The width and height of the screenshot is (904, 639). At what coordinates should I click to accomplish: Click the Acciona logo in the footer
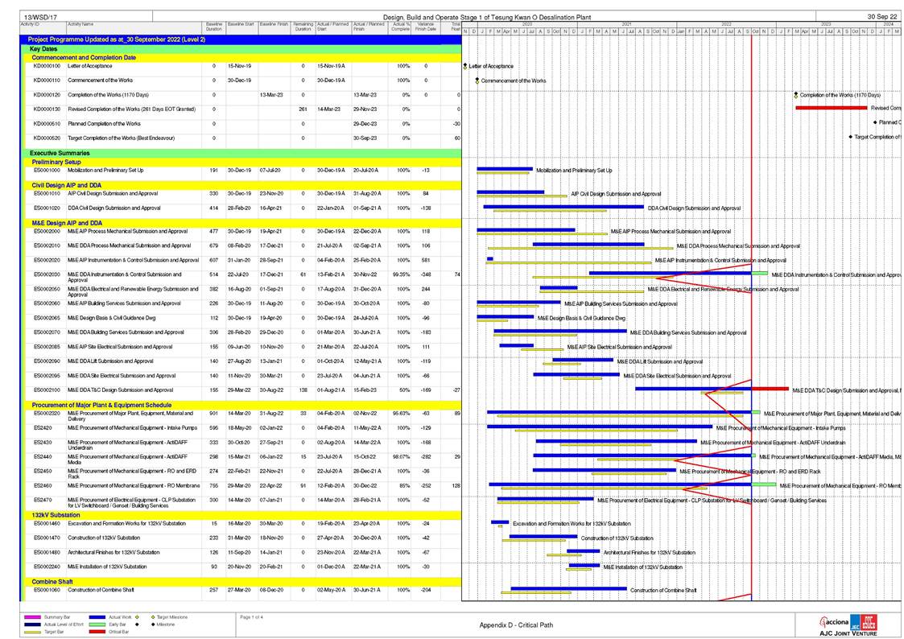pyautogui.click(x=836, y=620)
